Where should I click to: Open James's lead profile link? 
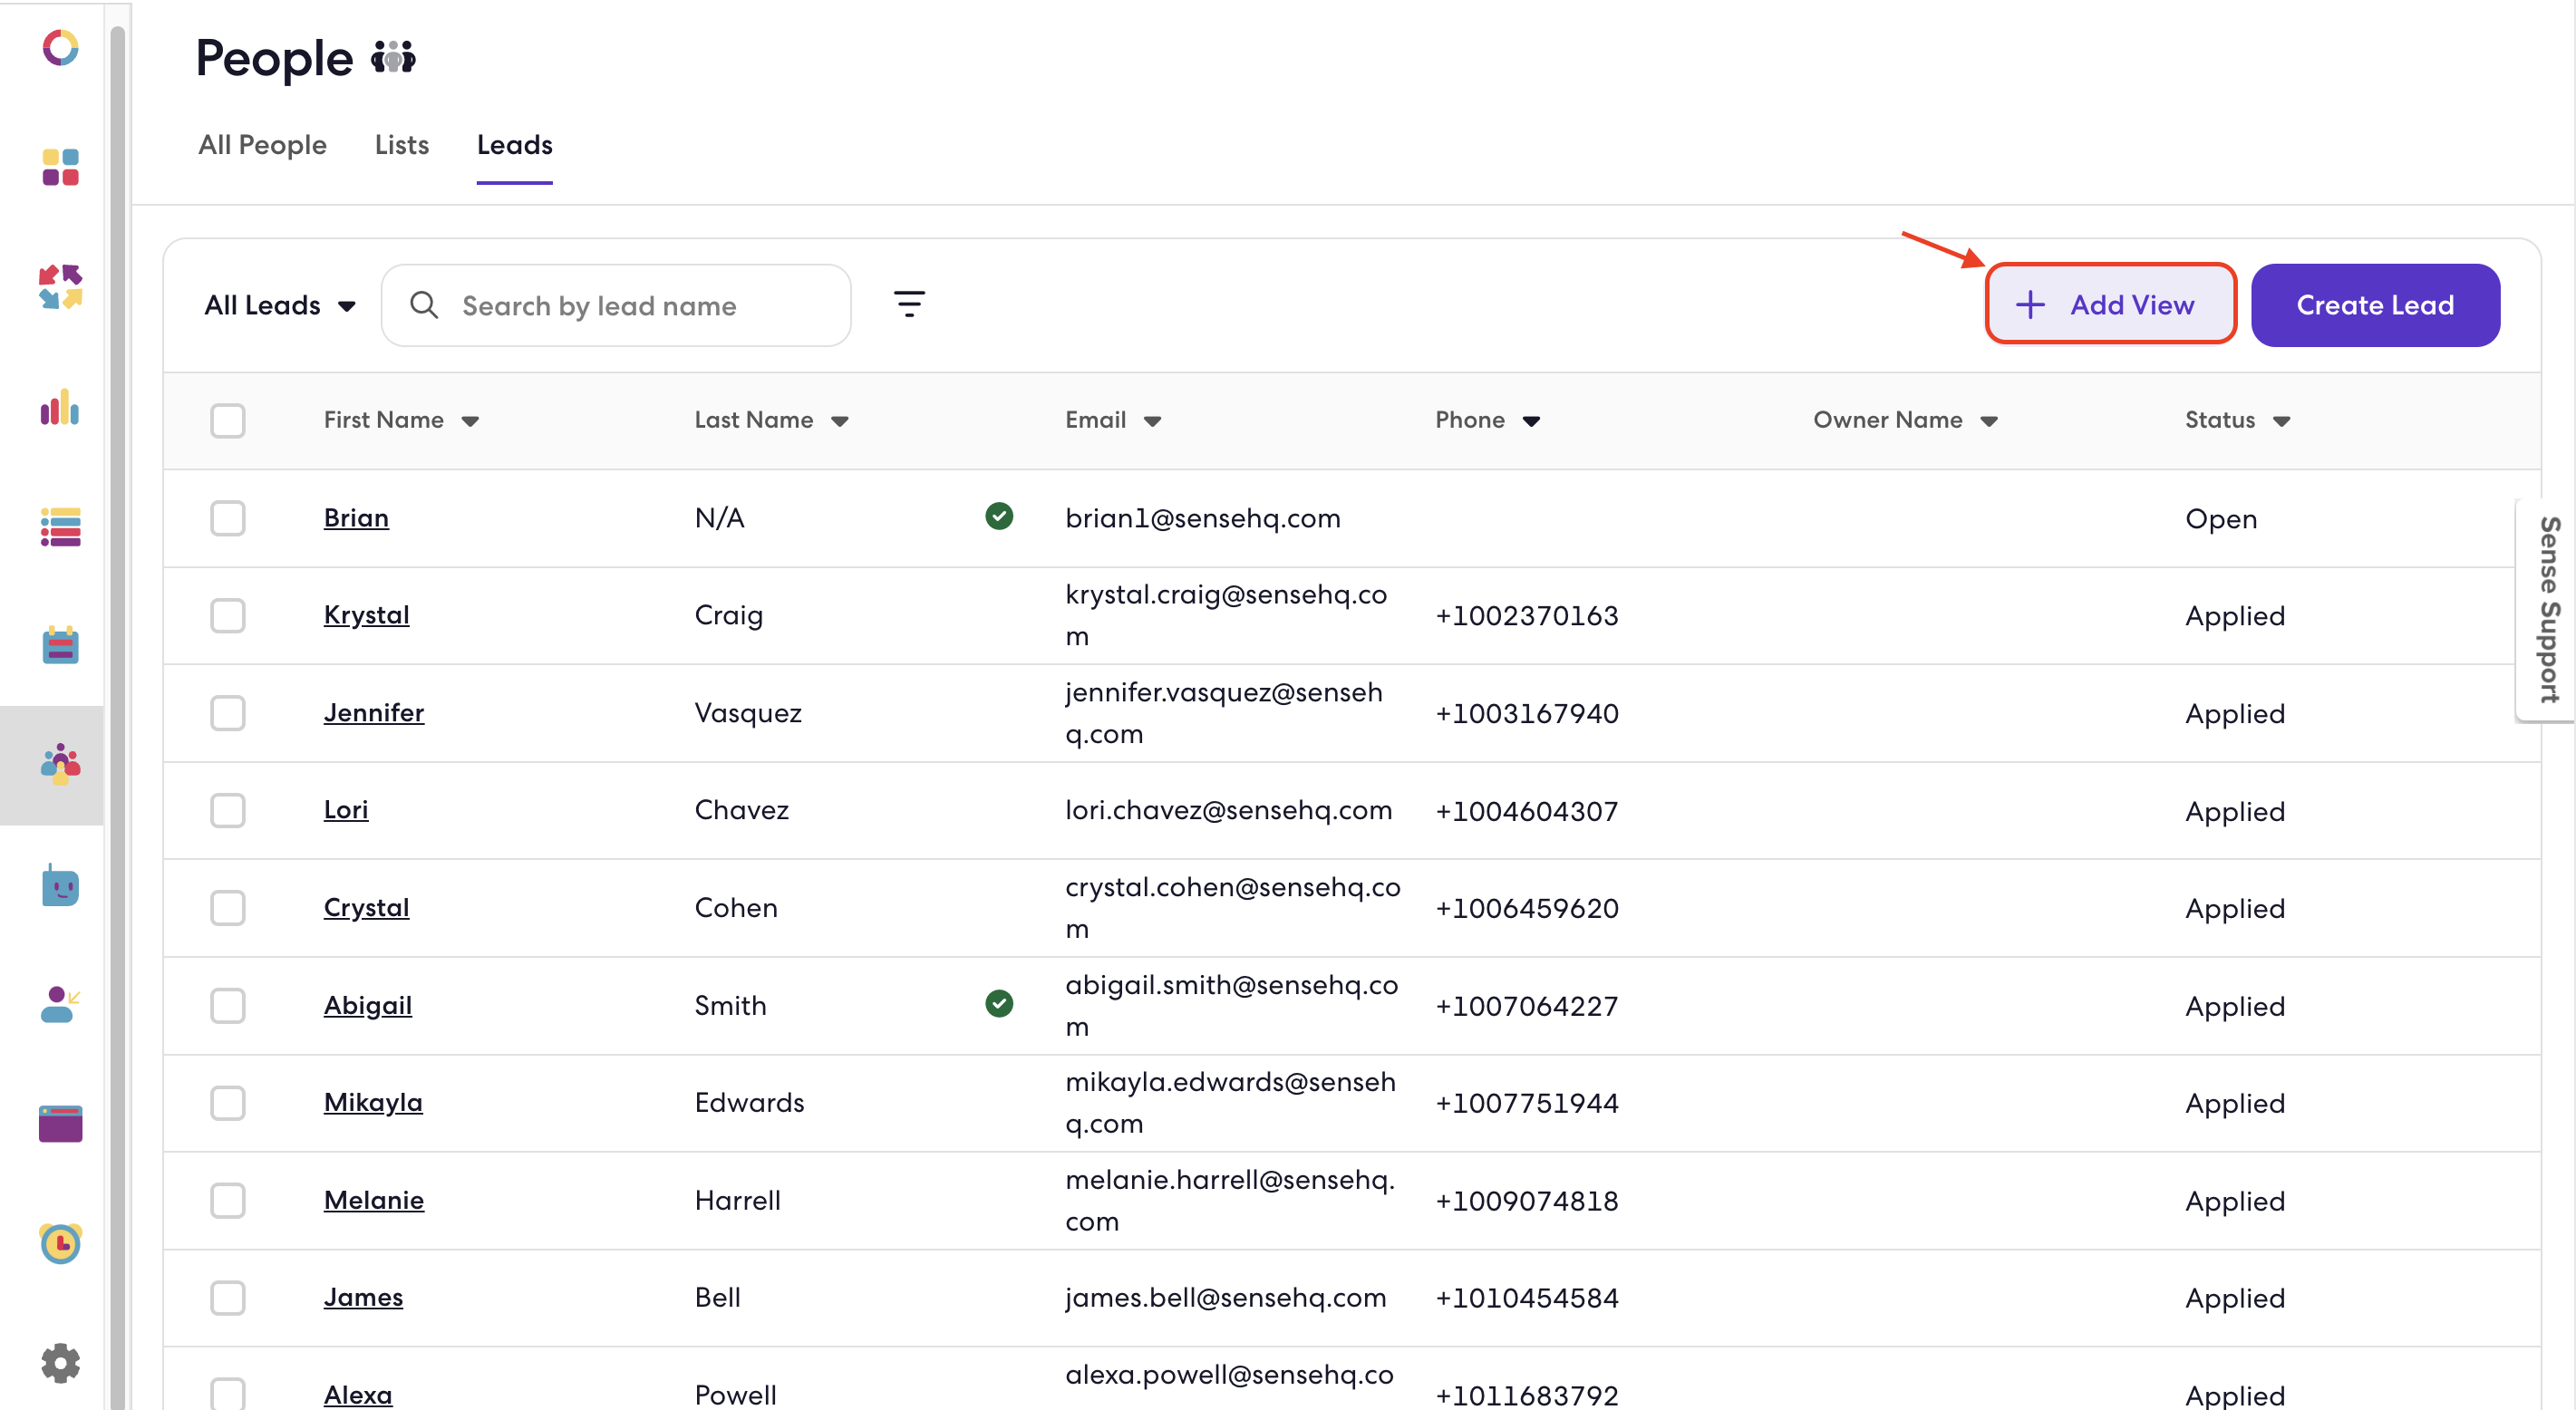363,1298
